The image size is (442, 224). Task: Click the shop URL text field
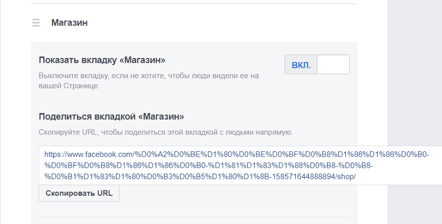240,166
